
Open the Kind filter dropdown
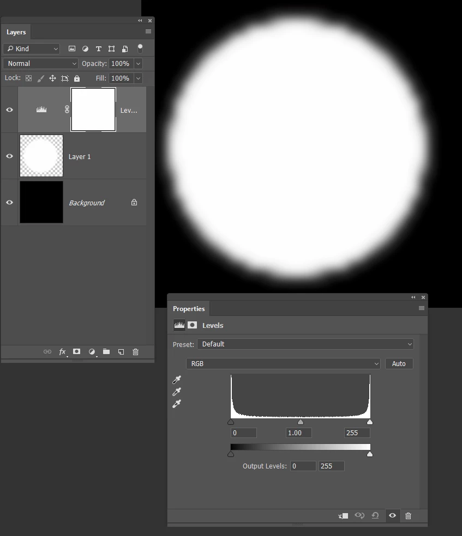32,48
